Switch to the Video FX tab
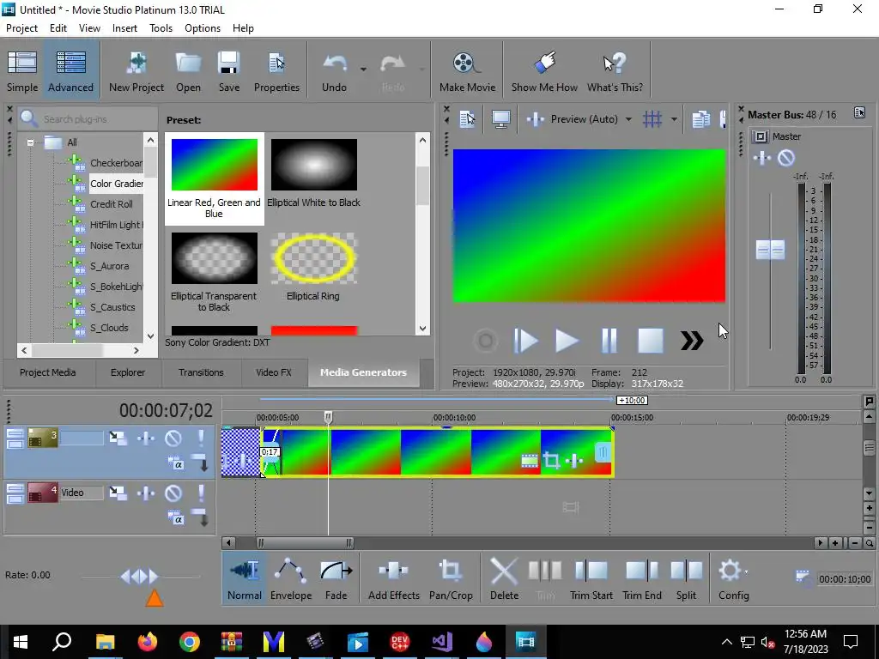Screen dimensions: 879x659 point(274,372)
